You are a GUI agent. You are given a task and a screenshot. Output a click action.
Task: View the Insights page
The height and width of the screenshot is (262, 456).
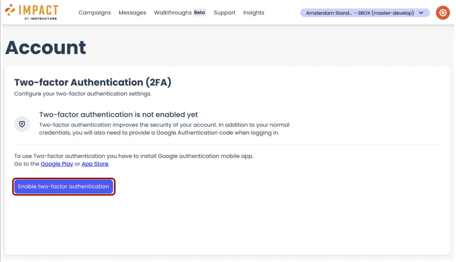click(x=253, y=12)
